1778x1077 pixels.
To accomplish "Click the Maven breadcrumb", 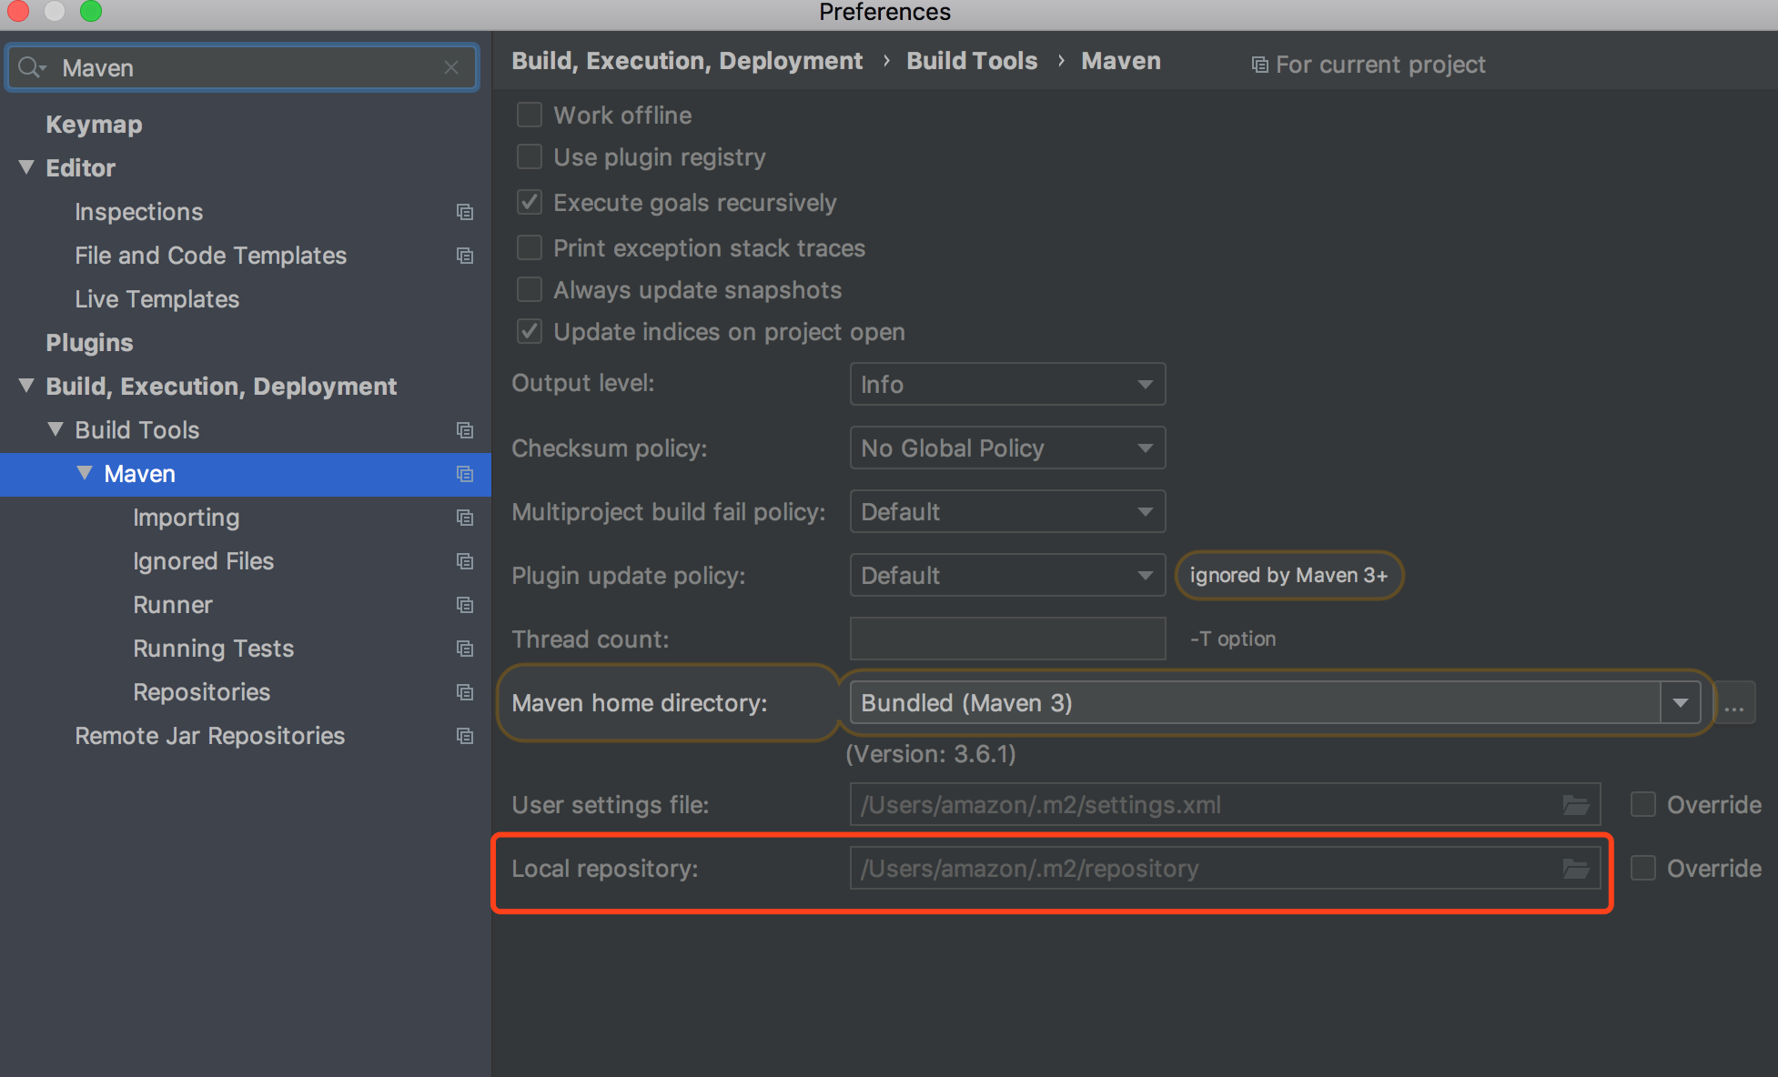I will [1121, 61].
